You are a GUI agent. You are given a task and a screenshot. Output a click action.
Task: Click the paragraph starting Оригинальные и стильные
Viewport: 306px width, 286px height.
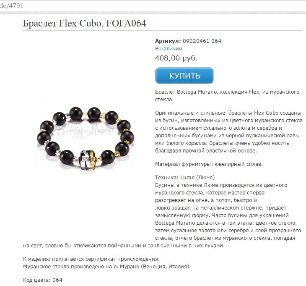(x=229, y=132)
